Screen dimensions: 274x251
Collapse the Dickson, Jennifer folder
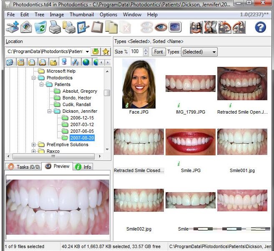tap(50, 112)
